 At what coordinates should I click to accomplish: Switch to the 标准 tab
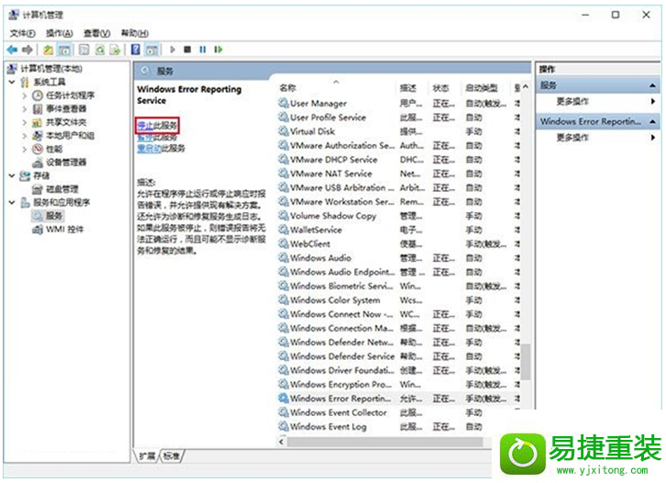(x=172, y=455)
